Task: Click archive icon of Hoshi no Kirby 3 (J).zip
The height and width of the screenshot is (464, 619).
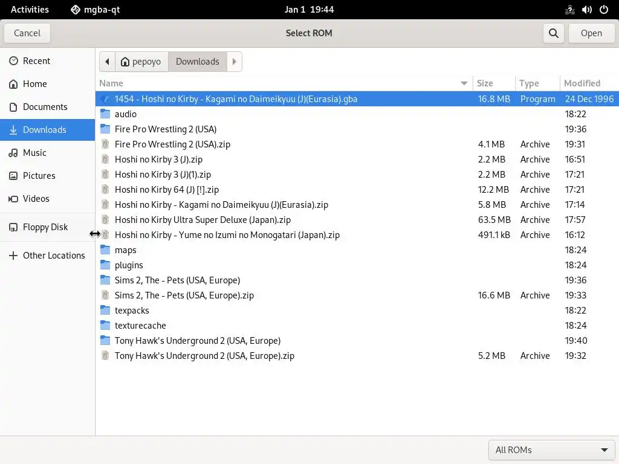Action: pos(105,159)
